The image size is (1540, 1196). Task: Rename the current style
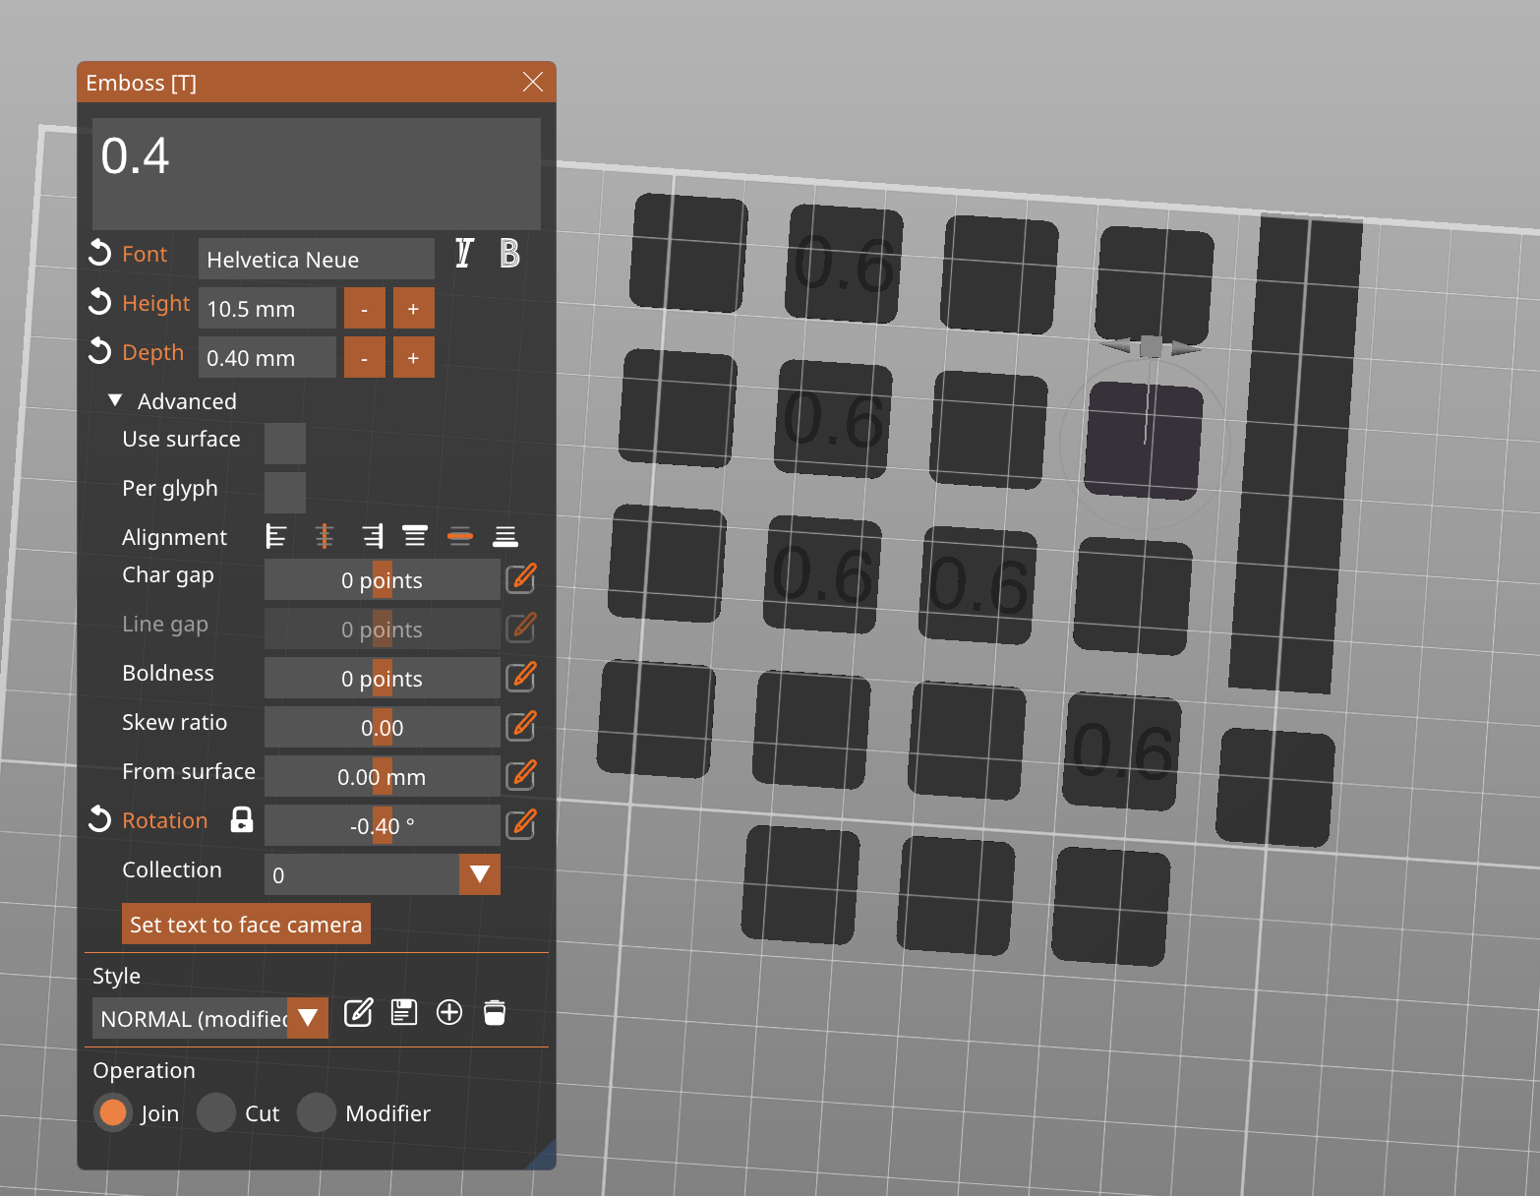point(359,1012)
